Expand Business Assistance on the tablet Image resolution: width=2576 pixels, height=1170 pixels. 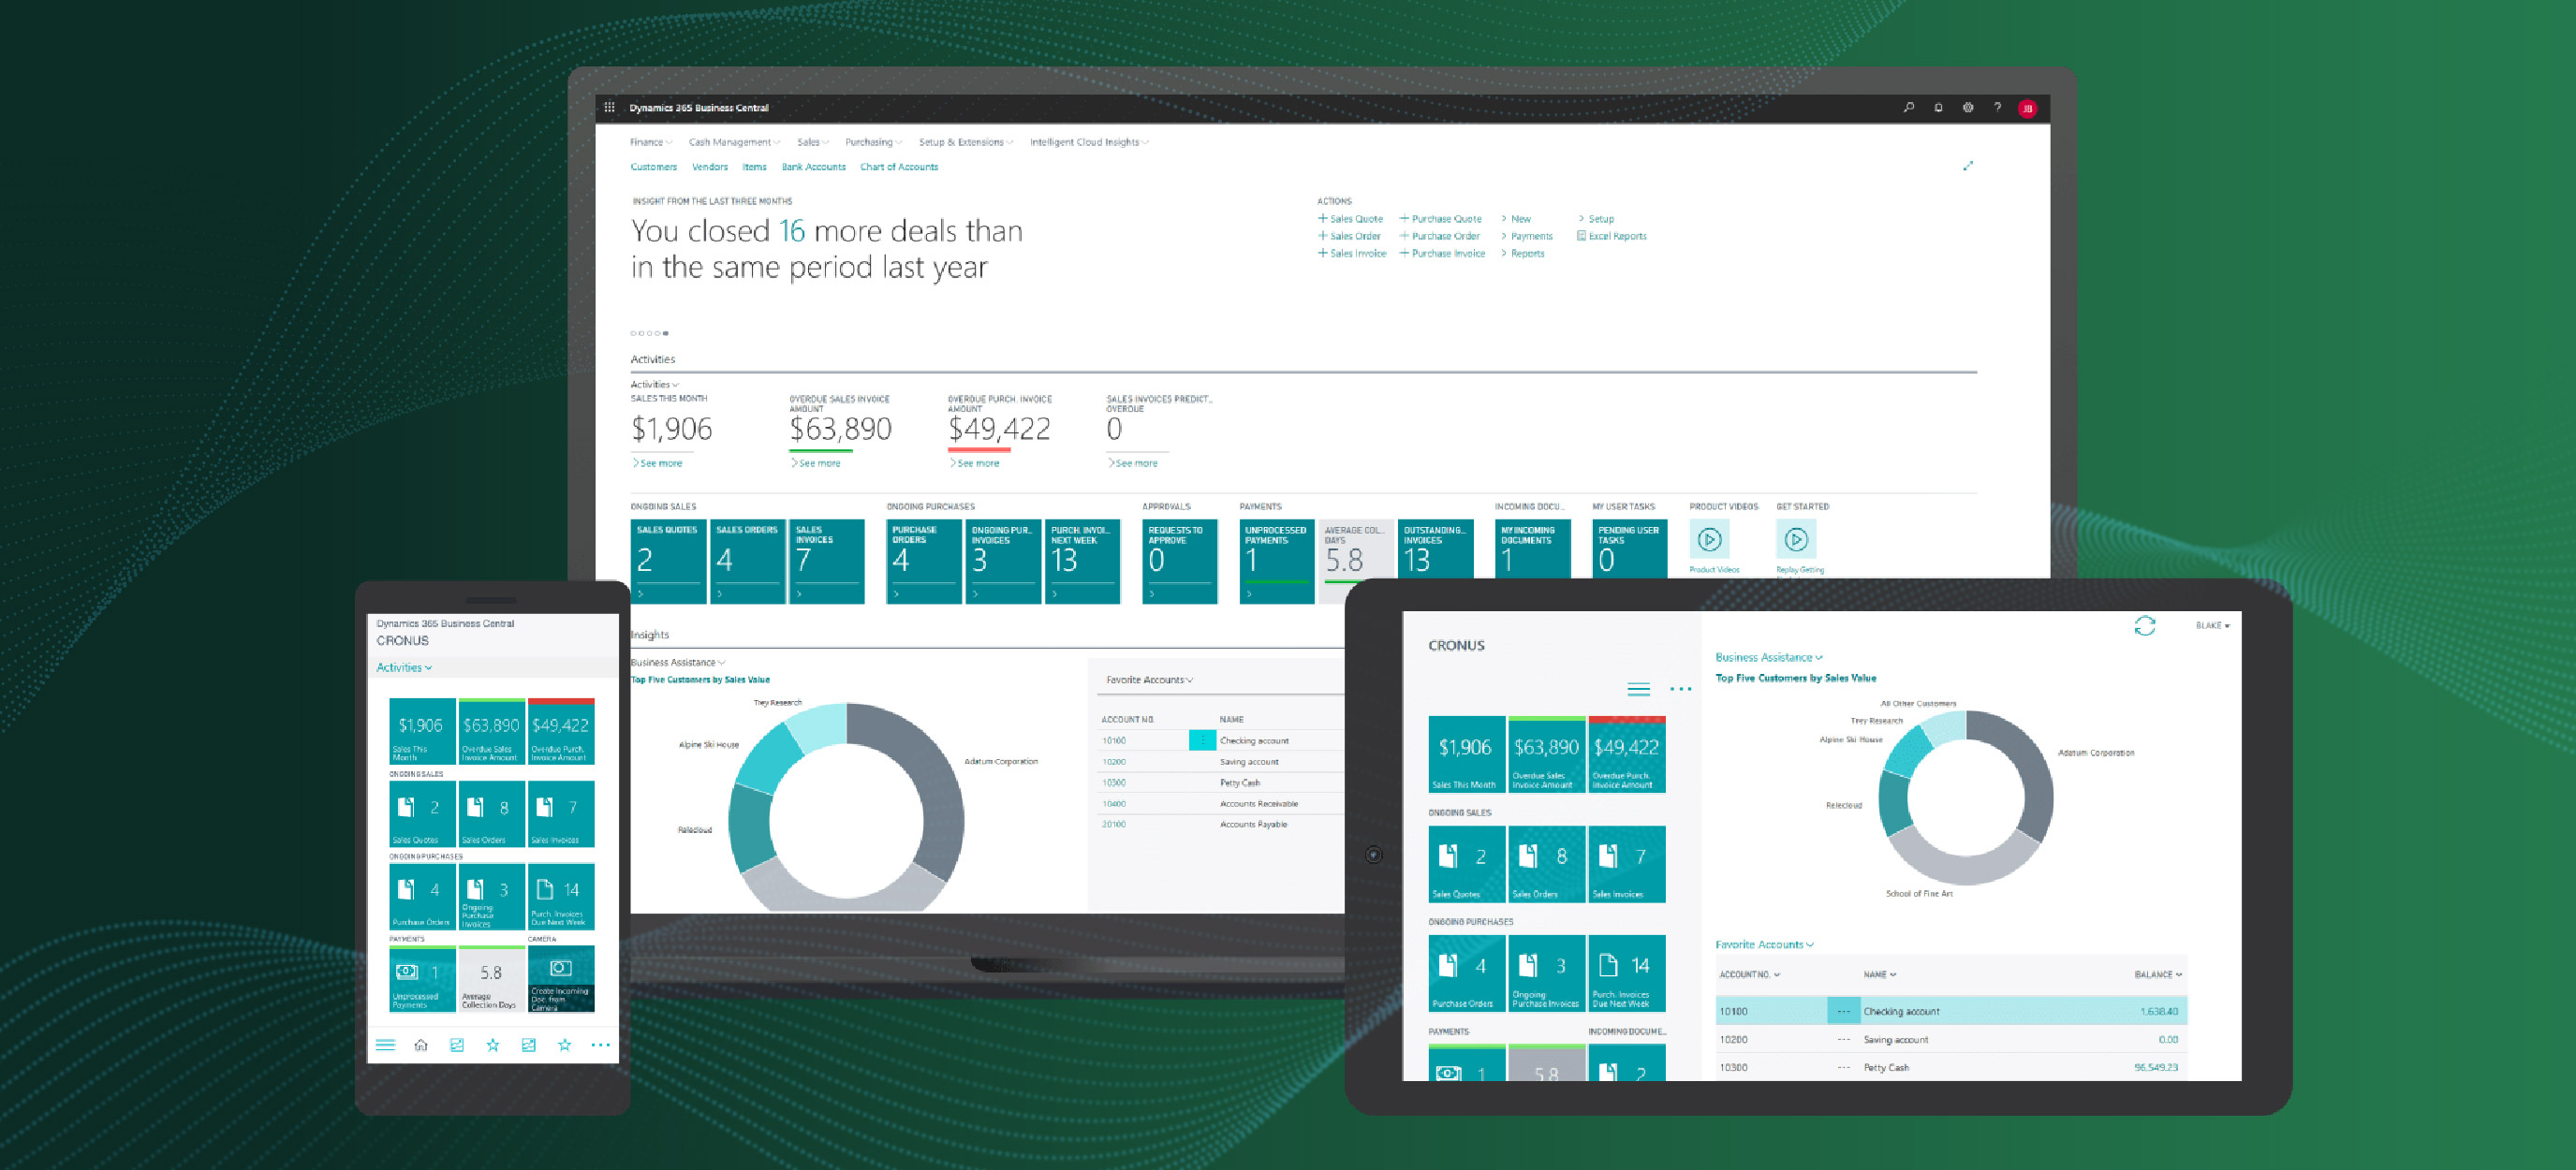[1768, 657]
